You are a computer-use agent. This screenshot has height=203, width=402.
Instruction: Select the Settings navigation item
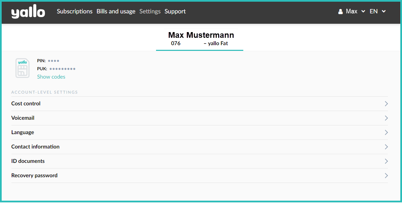150,11
